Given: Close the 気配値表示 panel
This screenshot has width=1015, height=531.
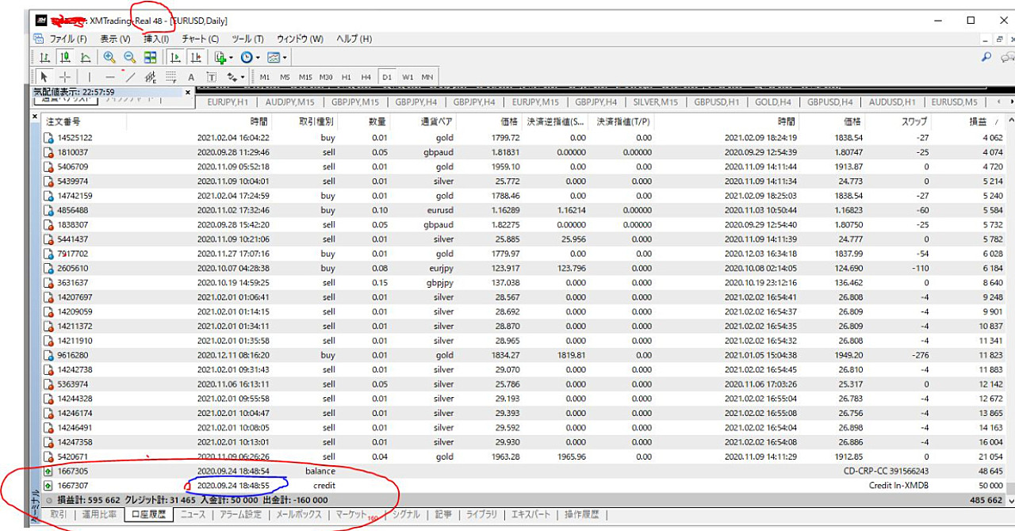Looking at the screenshot, I should click(188, 93).
